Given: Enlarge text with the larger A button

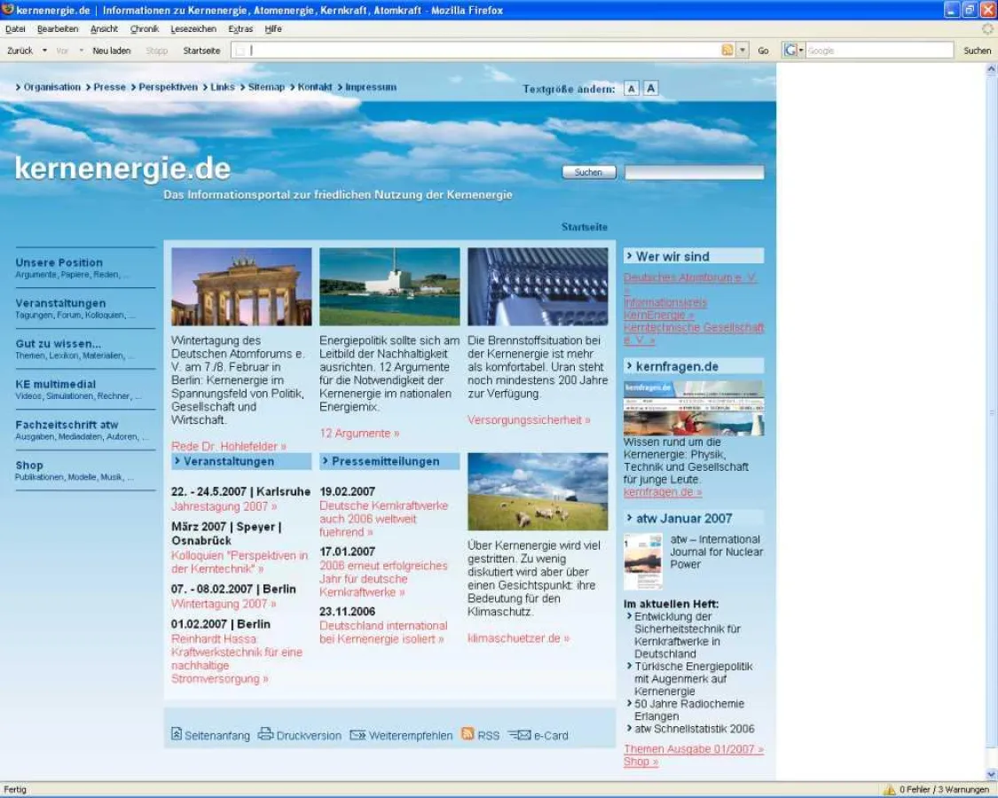Looking at the screenshot, I should [651, 88].
